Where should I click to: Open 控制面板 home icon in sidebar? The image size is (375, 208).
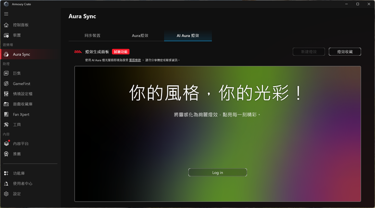tap(6, 25)
